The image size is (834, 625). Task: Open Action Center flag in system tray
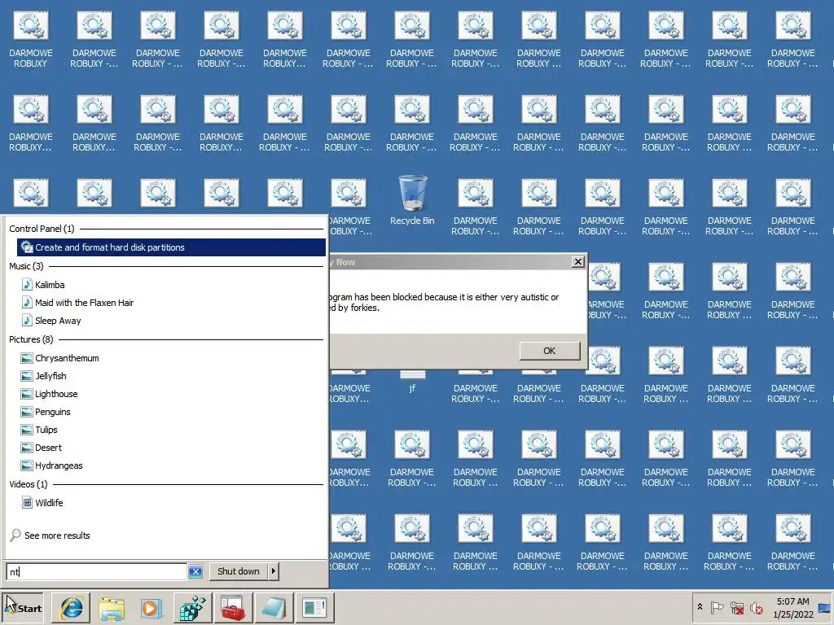[718, 607]
